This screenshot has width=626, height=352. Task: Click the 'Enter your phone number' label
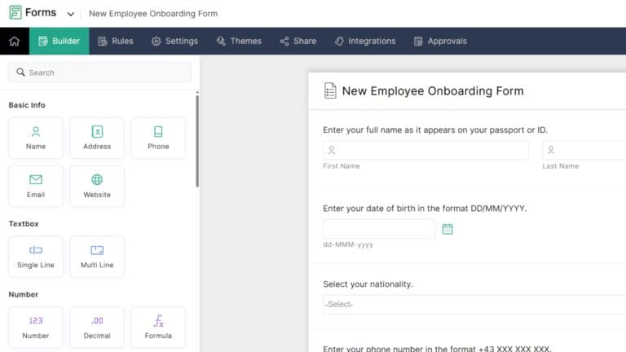point(437,349)
